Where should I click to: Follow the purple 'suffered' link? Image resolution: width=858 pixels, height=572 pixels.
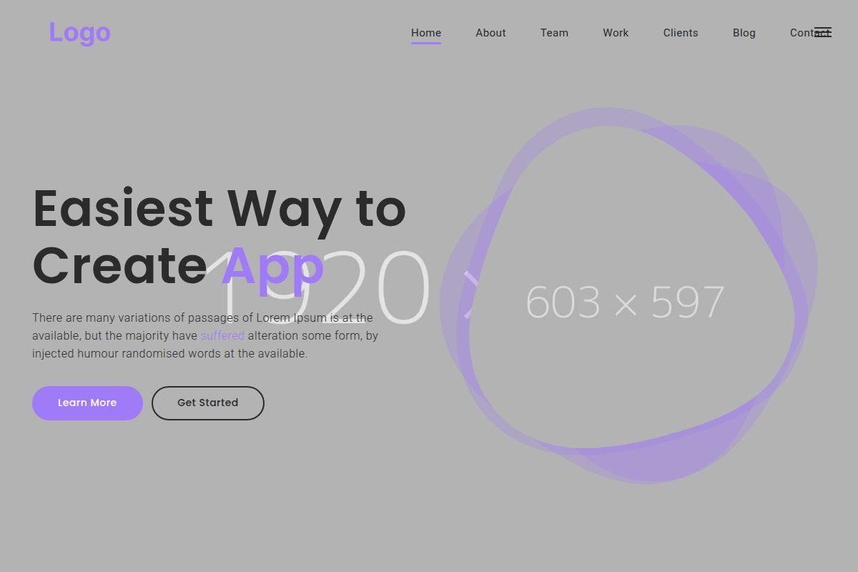[222, 335]
